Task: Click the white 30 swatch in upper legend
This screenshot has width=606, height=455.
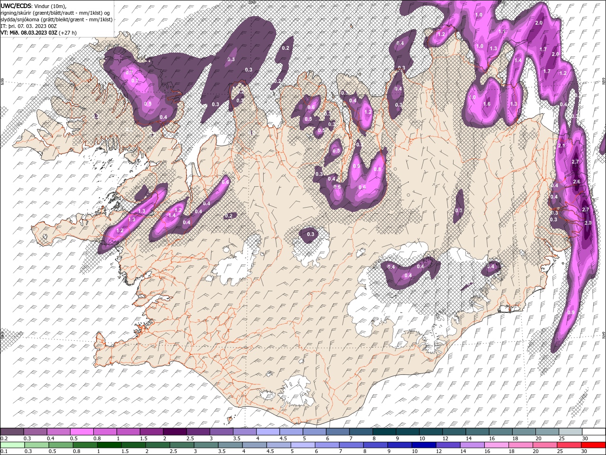Action: point(593,432)
